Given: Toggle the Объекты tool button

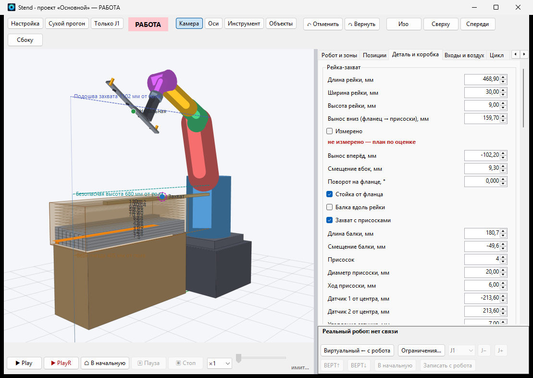Looking at the screenshot, I should pyautogui.click(x=281, y=24).
